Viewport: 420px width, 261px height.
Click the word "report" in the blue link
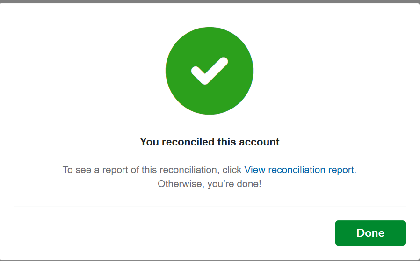click(341, 170)
